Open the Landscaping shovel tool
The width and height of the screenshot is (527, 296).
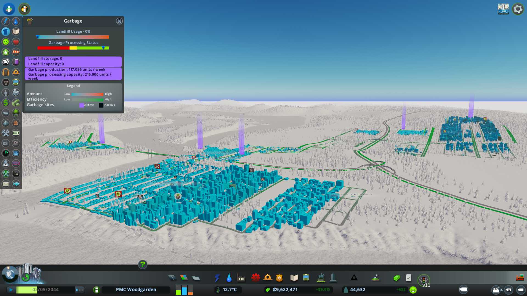click(x=375, y=278)
